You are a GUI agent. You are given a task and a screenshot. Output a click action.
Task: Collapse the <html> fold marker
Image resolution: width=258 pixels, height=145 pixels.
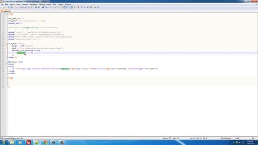(7, 64)
